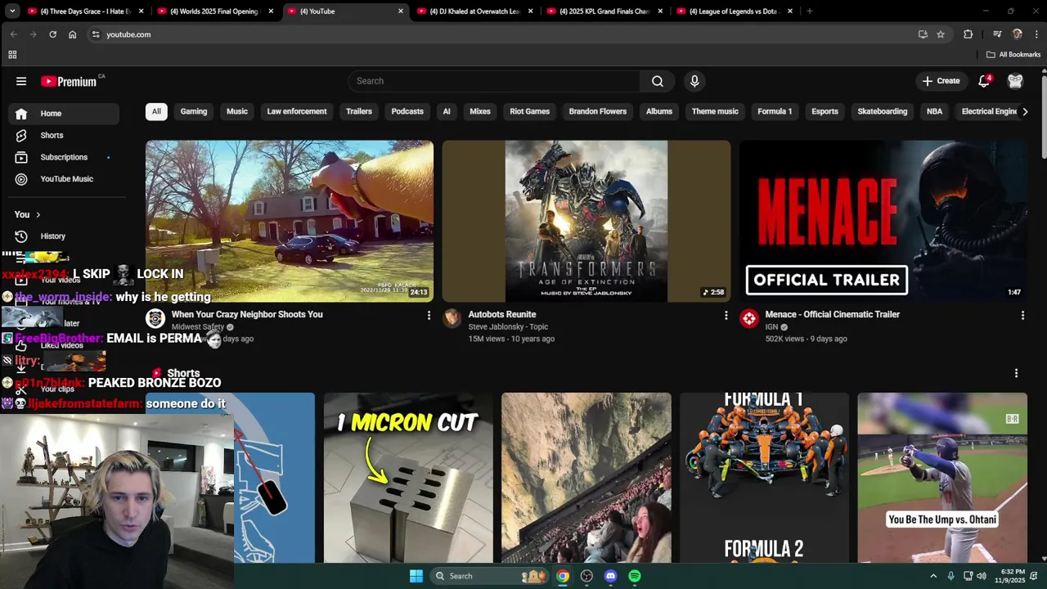Click Windows Start button
The width and height of the screenshot is (1047, 589).
click(416, 576)
